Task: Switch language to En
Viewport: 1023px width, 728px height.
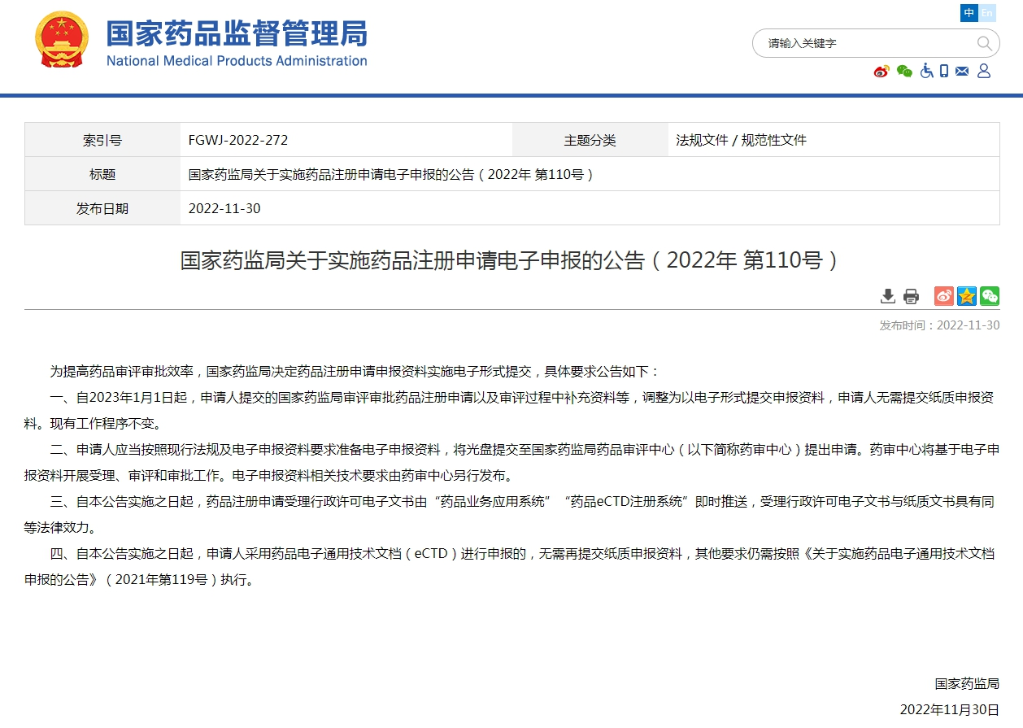Action: coord(987,13)
